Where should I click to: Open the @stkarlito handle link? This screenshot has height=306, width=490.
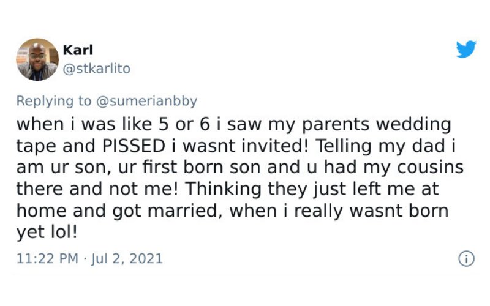click(x=97, y=69)
